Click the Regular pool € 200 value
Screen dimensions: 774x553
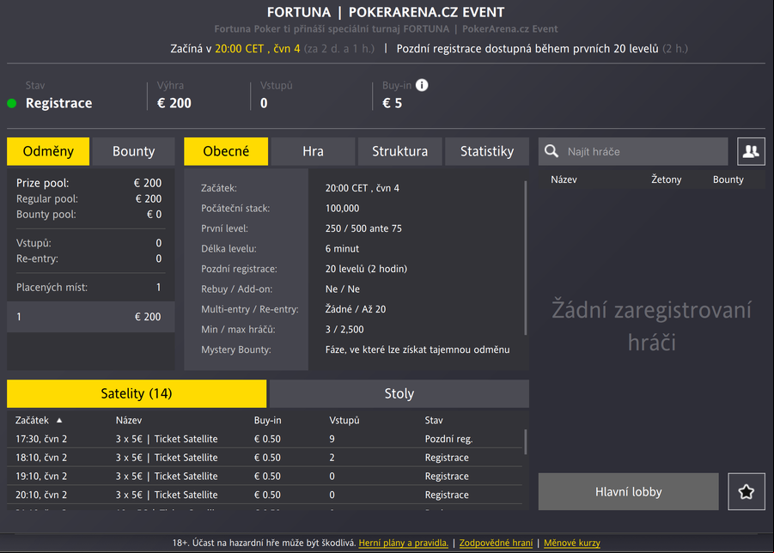coord(149,199)
